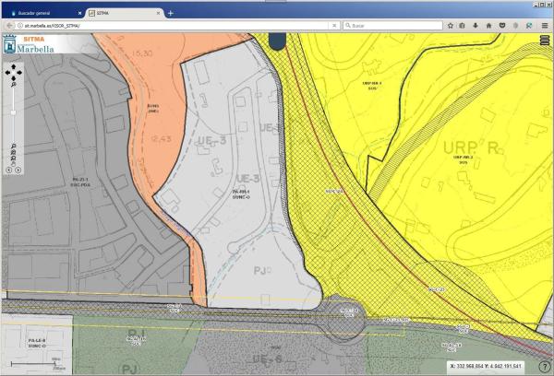
Task: Click the Pocket icon in toolbar
Action: coord(502,26)
